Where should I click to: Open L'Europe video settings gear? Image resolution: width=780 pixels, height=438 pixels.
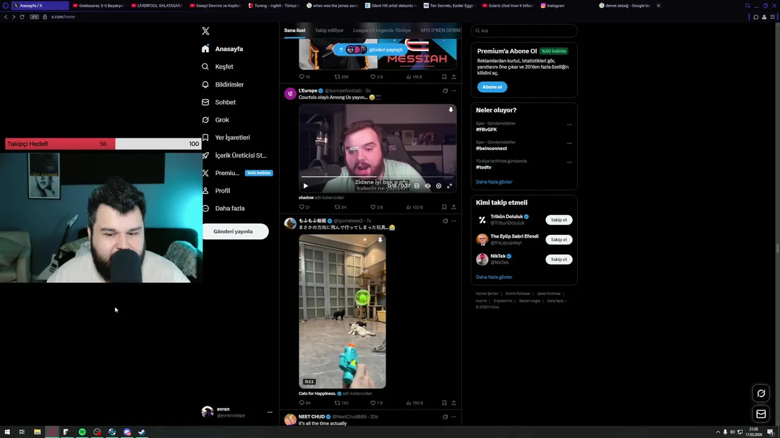pyautogui.click(x=439, y=186)
